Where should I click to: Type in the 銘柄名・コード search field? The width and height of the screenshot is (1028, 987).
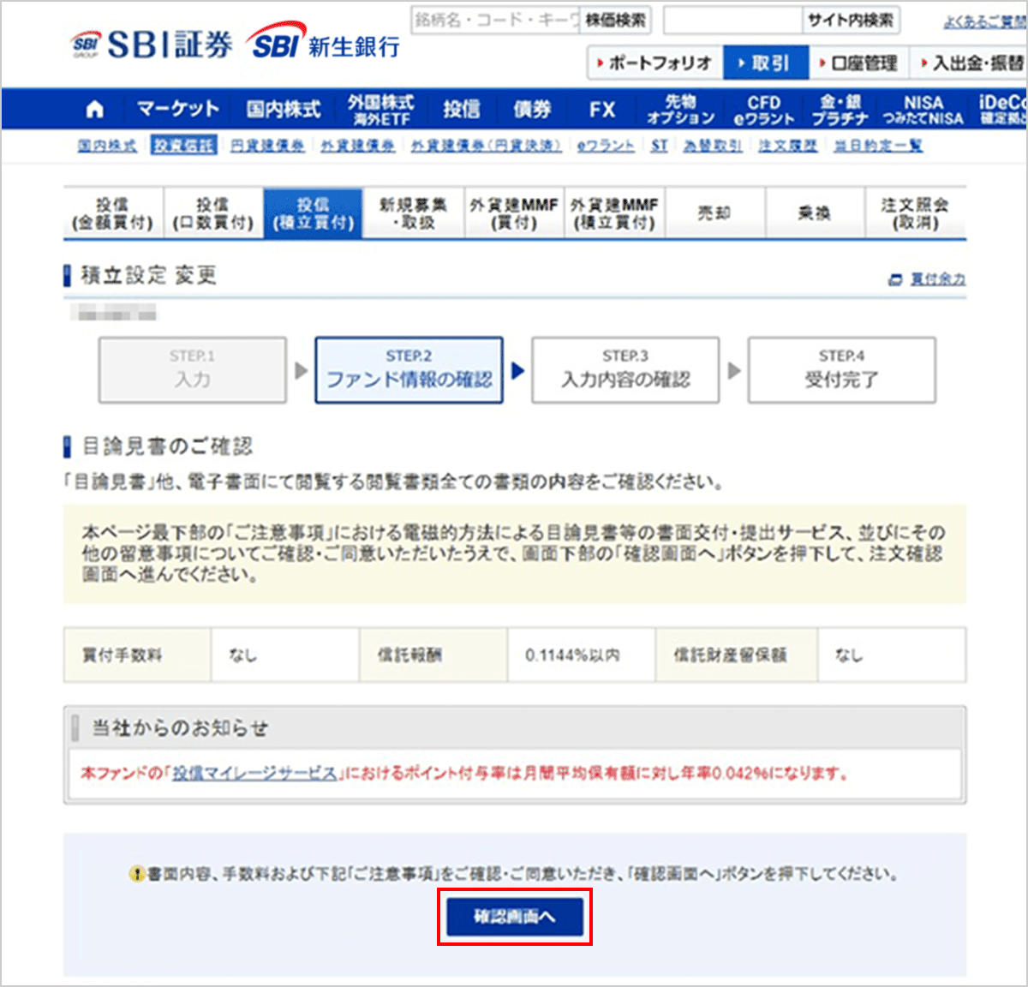pyautogui.click(x=495, y=20)
